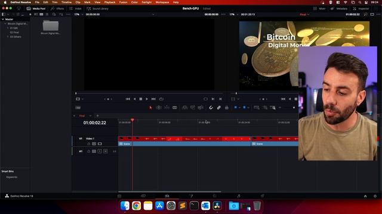Click the source viewer scrub bar
The image size is (382, 214).
click(x=149, y=93)
